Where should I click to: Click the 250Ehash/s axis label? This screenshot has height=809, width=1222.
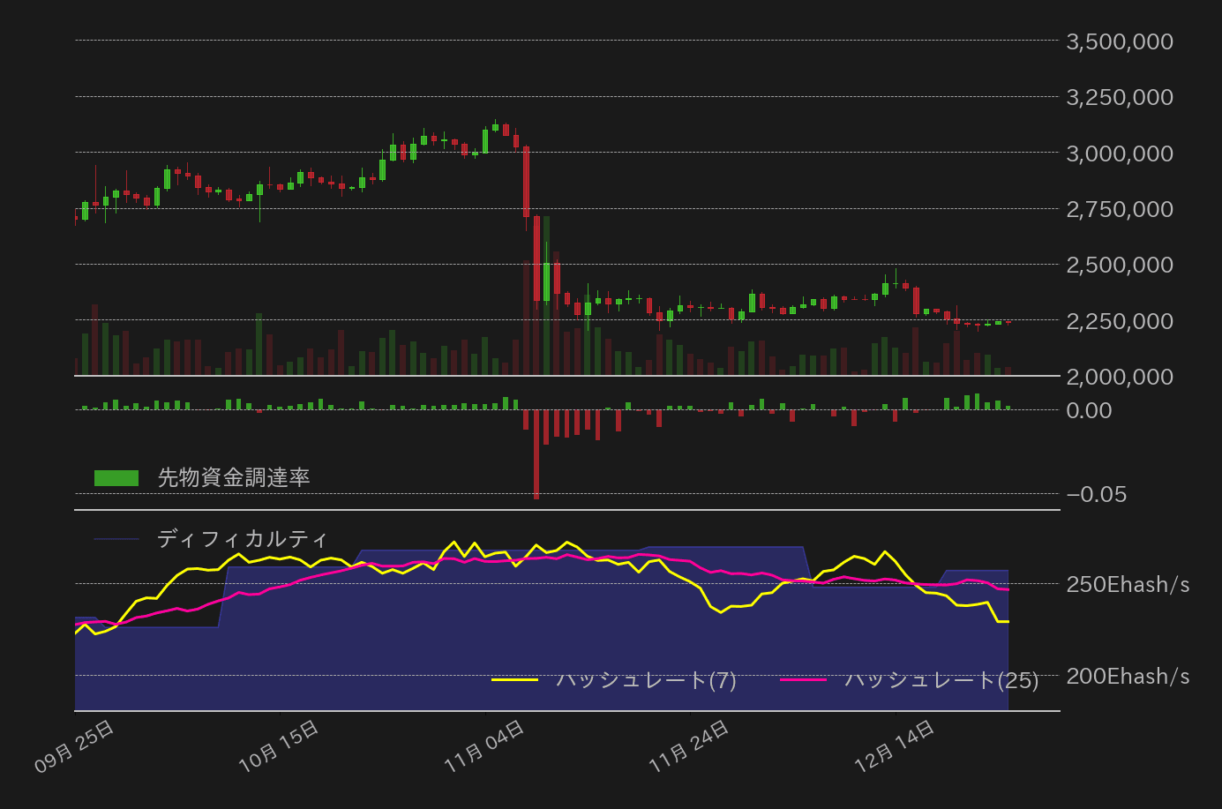tap(1130, 584)
